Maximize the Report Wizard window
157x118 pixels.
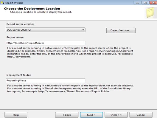145,3
